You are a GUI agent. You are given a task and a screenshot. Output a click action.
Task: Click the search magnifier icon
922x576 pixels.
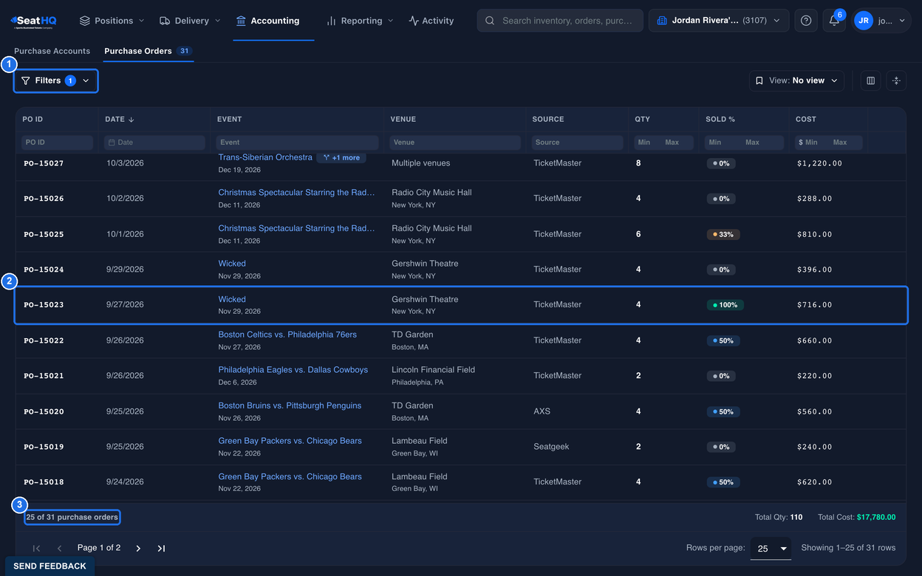(491, 21)
